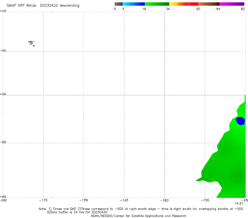248x218 pixels.
Task: Click the 'NOAA/NESDIS/Center for Satellite Applications' credit
Action: click(x=138, y=216)
